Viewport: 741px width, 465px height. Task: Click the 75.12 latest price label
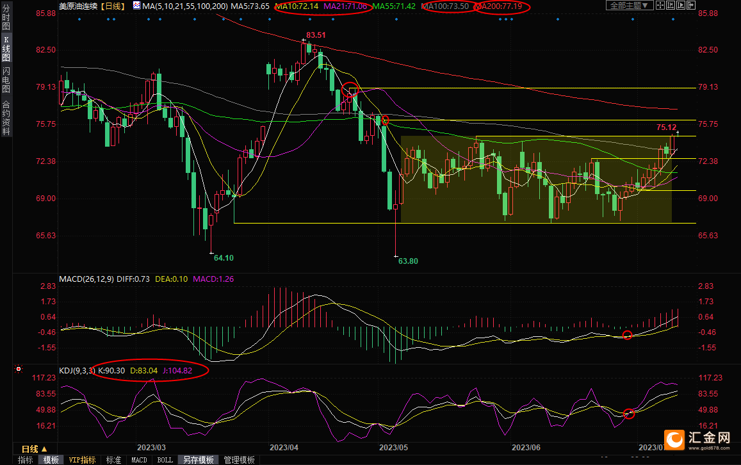point(666,127)
